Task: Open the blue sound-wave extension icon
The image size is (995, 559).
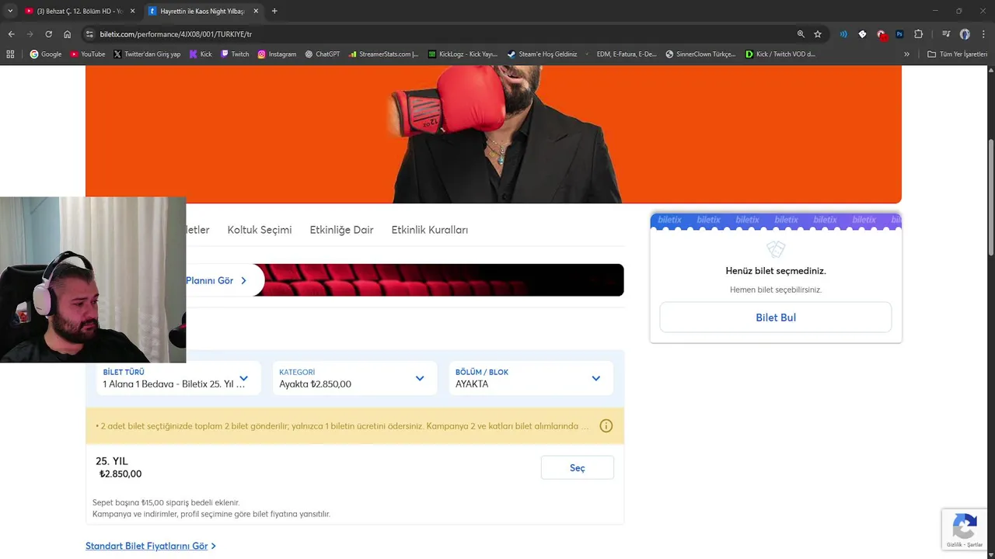Action: 843,34
